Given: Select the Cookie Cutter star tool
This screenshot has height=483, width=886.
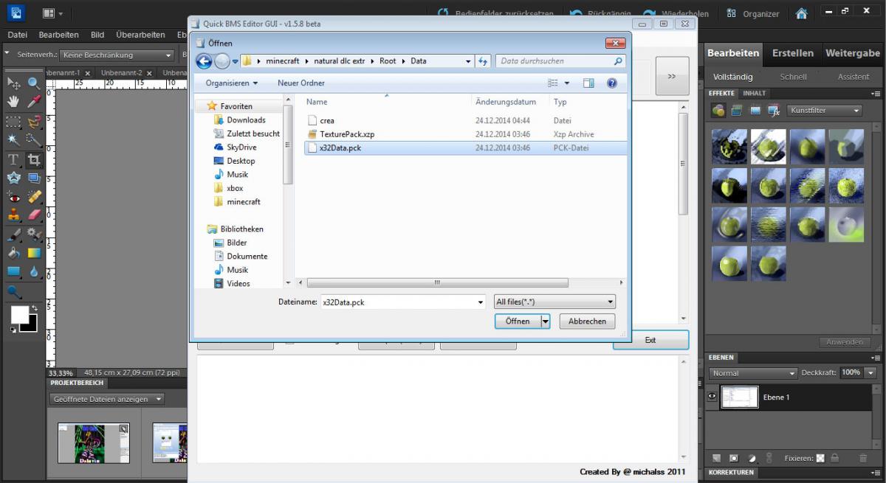Looking at the screenshot, I should click(13, 178).
